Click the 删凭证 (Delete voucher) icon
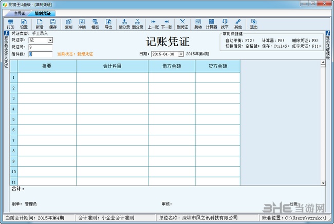334x224 pixels. [x=182, y=24]
